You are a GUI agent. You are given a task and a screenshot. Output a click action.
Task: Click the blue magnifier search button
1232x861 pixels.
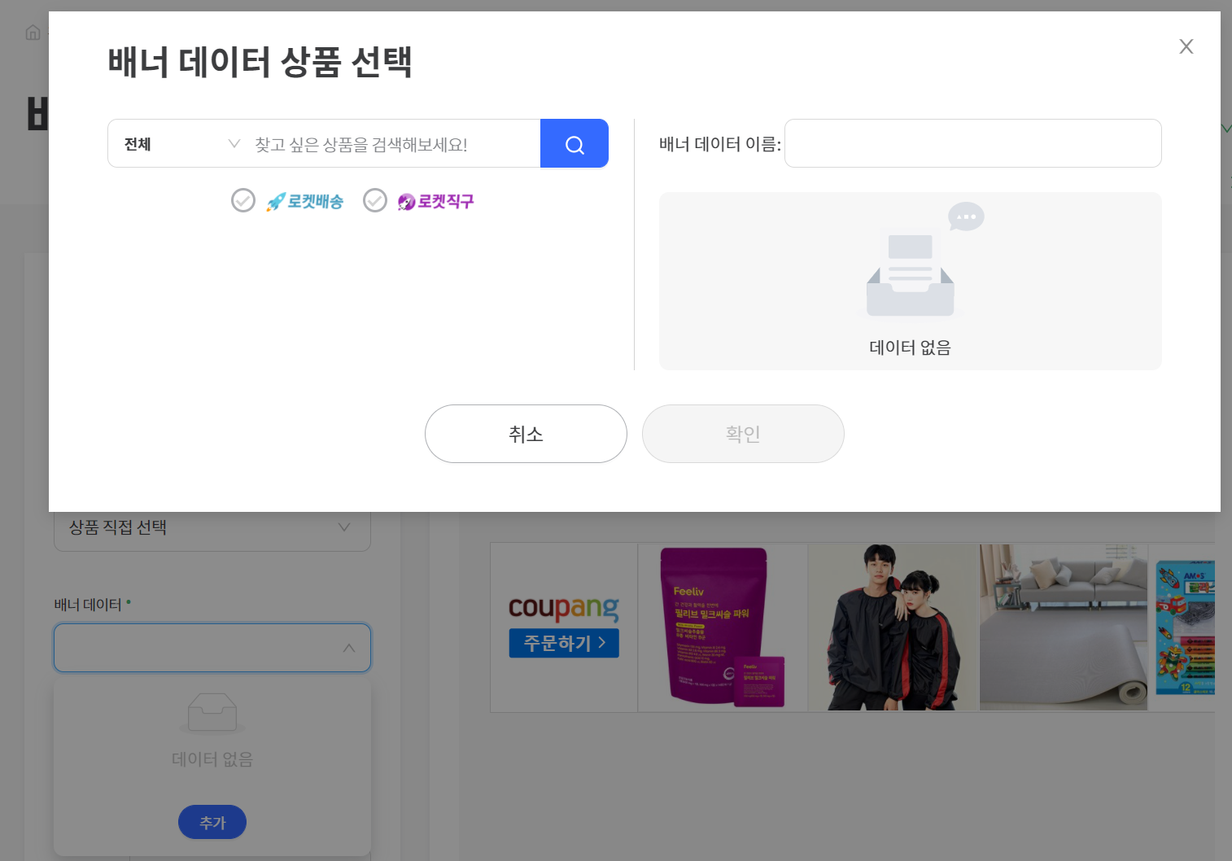(x=574, y=144)
